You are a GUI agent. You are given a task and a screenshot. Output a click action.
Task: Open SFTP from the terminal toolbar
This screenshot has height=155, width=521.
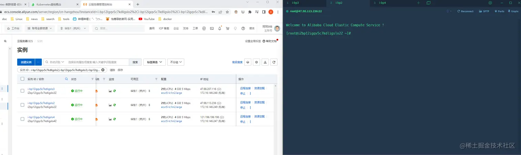click(x=484, y=11)
